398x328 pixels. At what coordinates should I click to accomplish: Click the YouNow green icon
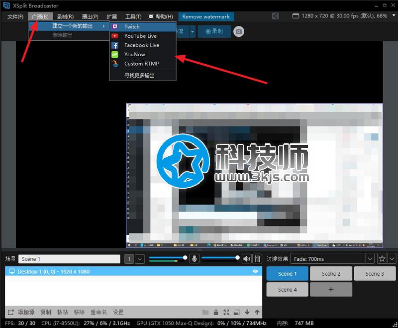coord(115,54)
